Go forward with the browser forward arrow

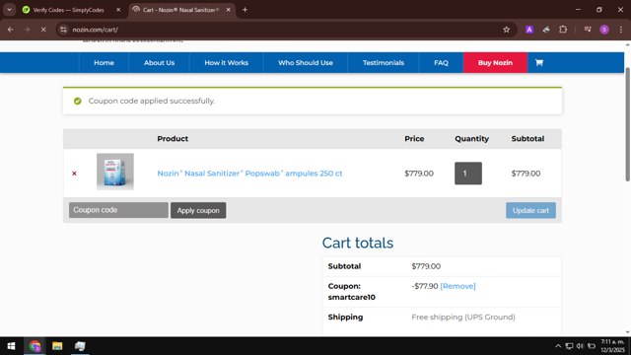27,30
